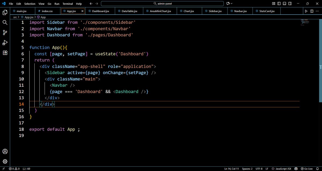Open the File menu

(x=11, y=4)
